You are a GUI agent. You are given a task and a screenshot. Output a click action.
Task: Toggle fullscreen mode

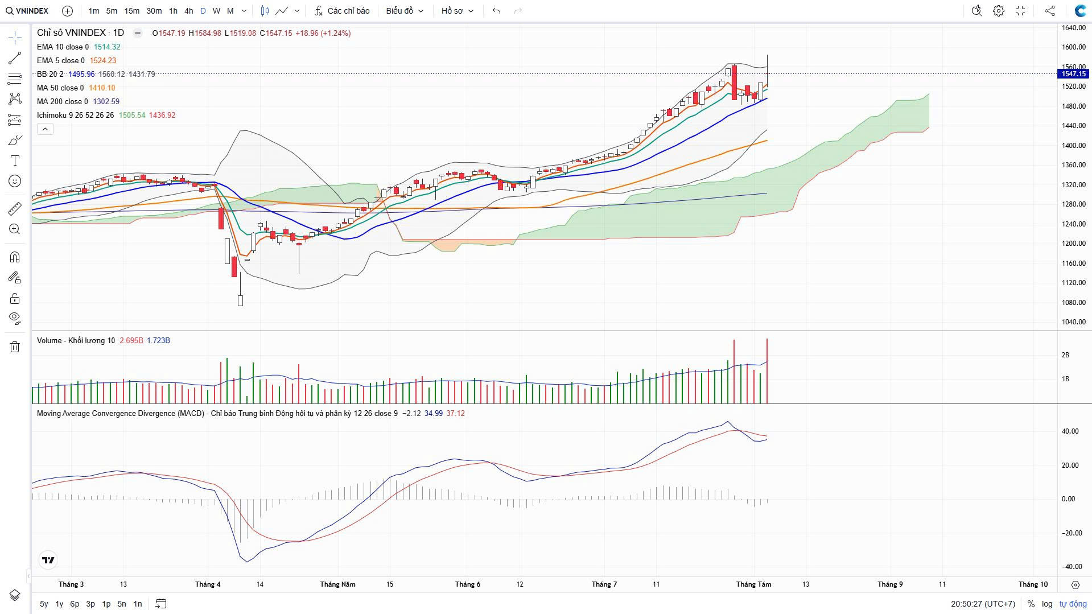click(1020, 11)
